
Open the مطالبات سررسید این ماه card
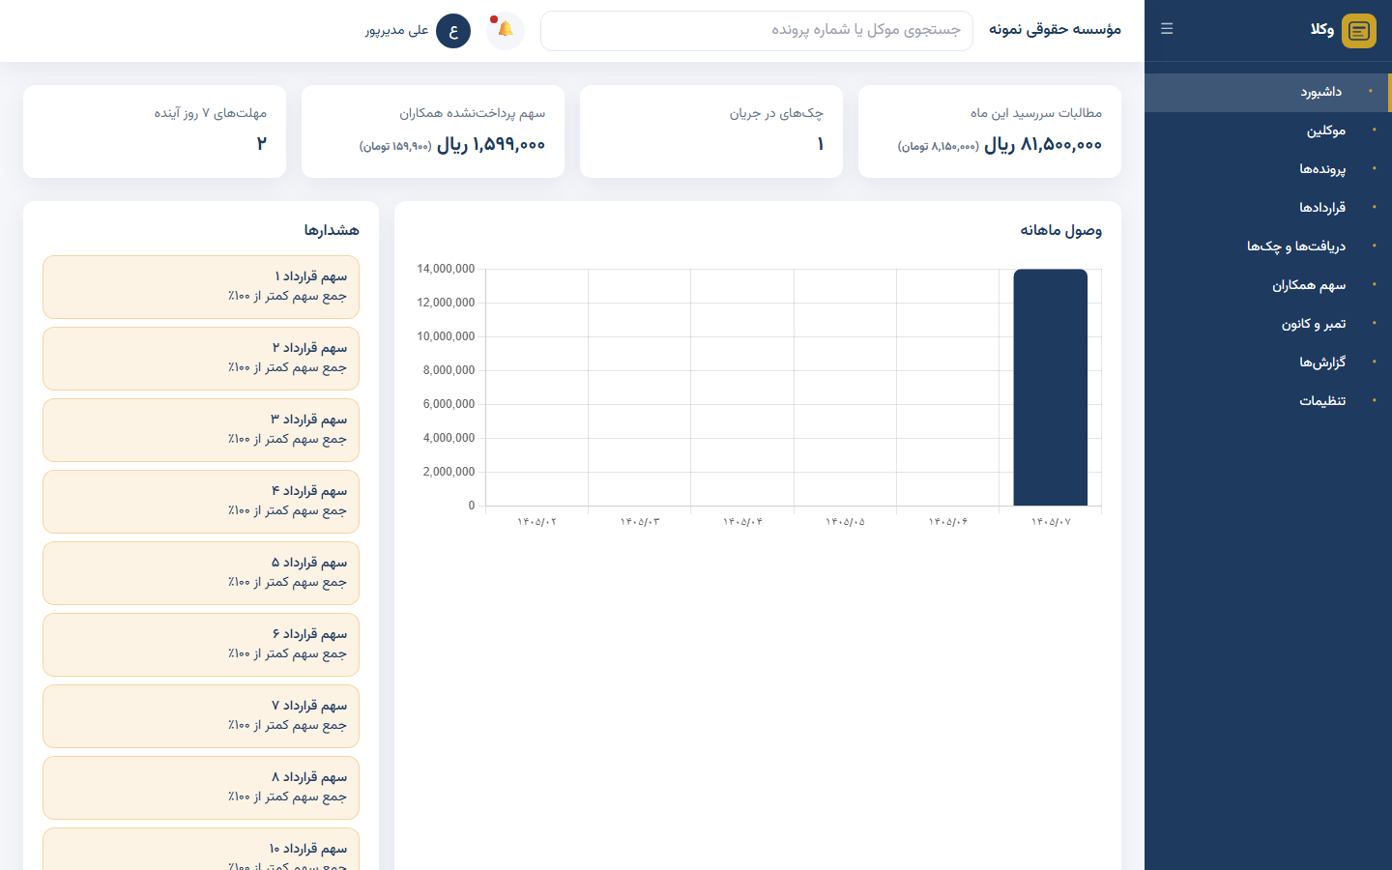pos(990,131)
